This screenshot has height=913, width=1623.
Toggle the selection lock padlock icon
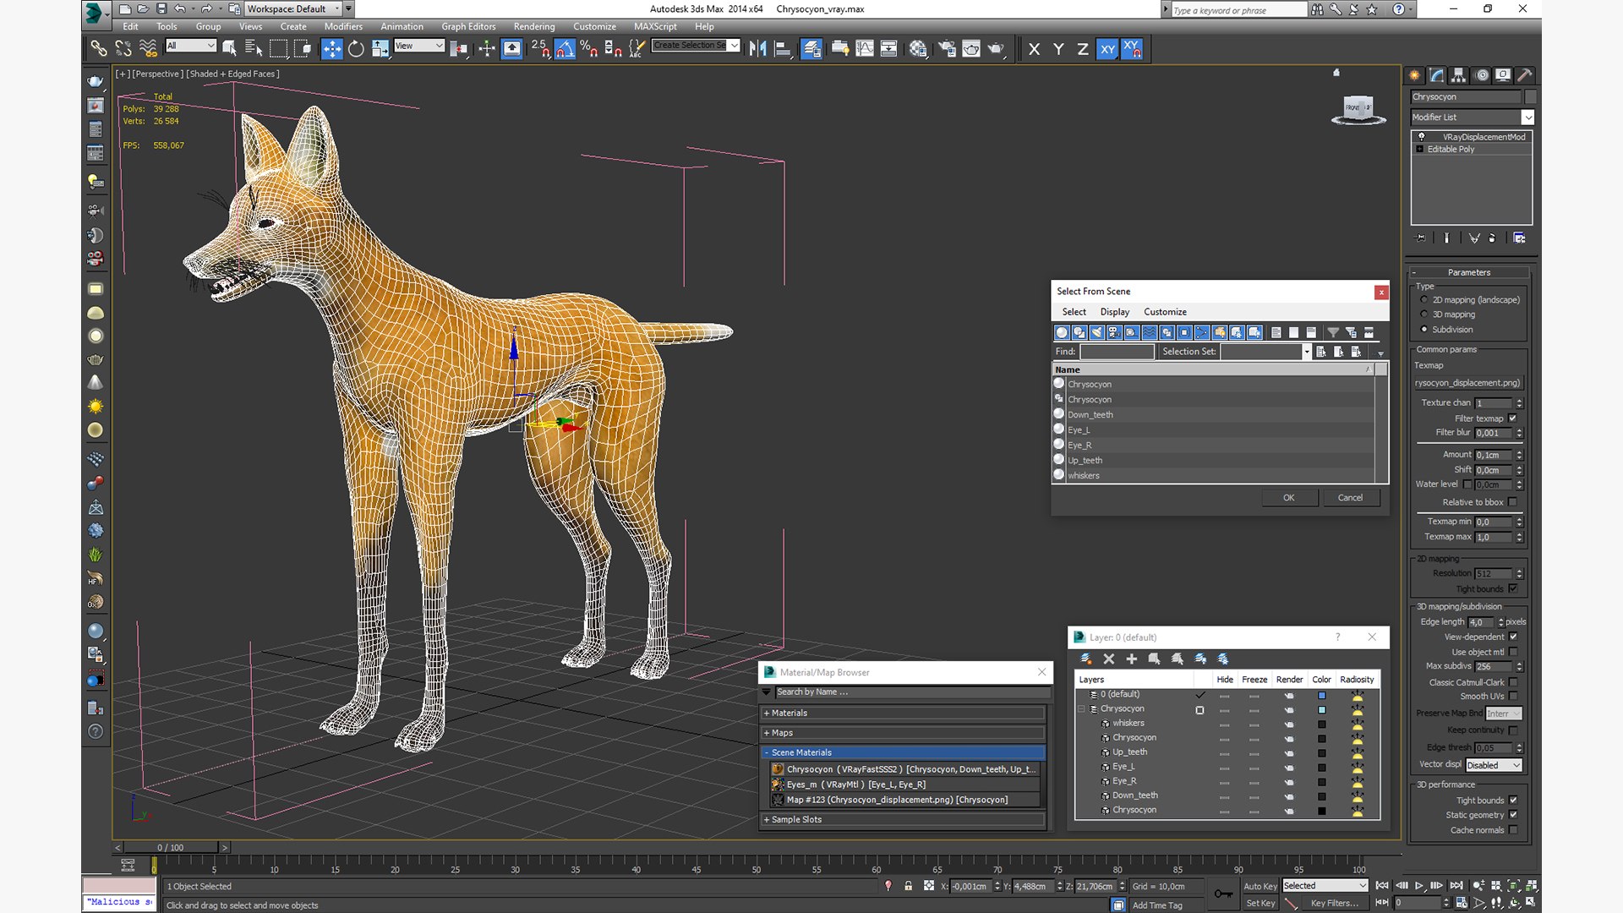tap(908, 886)
